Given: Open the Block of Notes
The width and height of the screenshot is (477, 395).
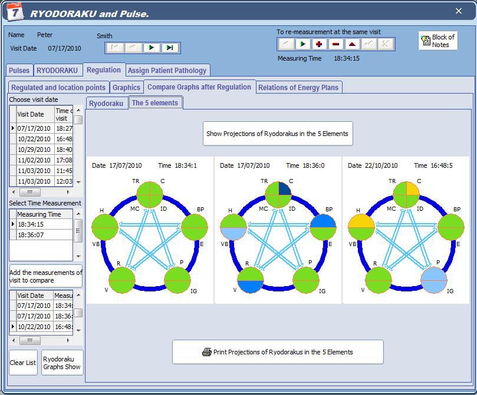Looking at the screenshot, I should 437,41.
